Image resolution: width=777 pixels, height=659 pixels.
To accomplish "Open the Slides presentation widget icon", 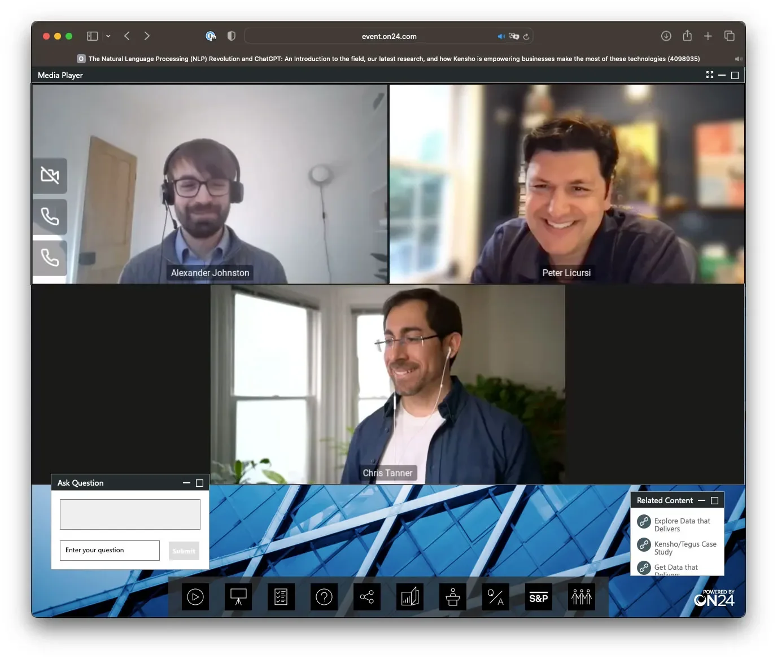I will click(238, 597).
